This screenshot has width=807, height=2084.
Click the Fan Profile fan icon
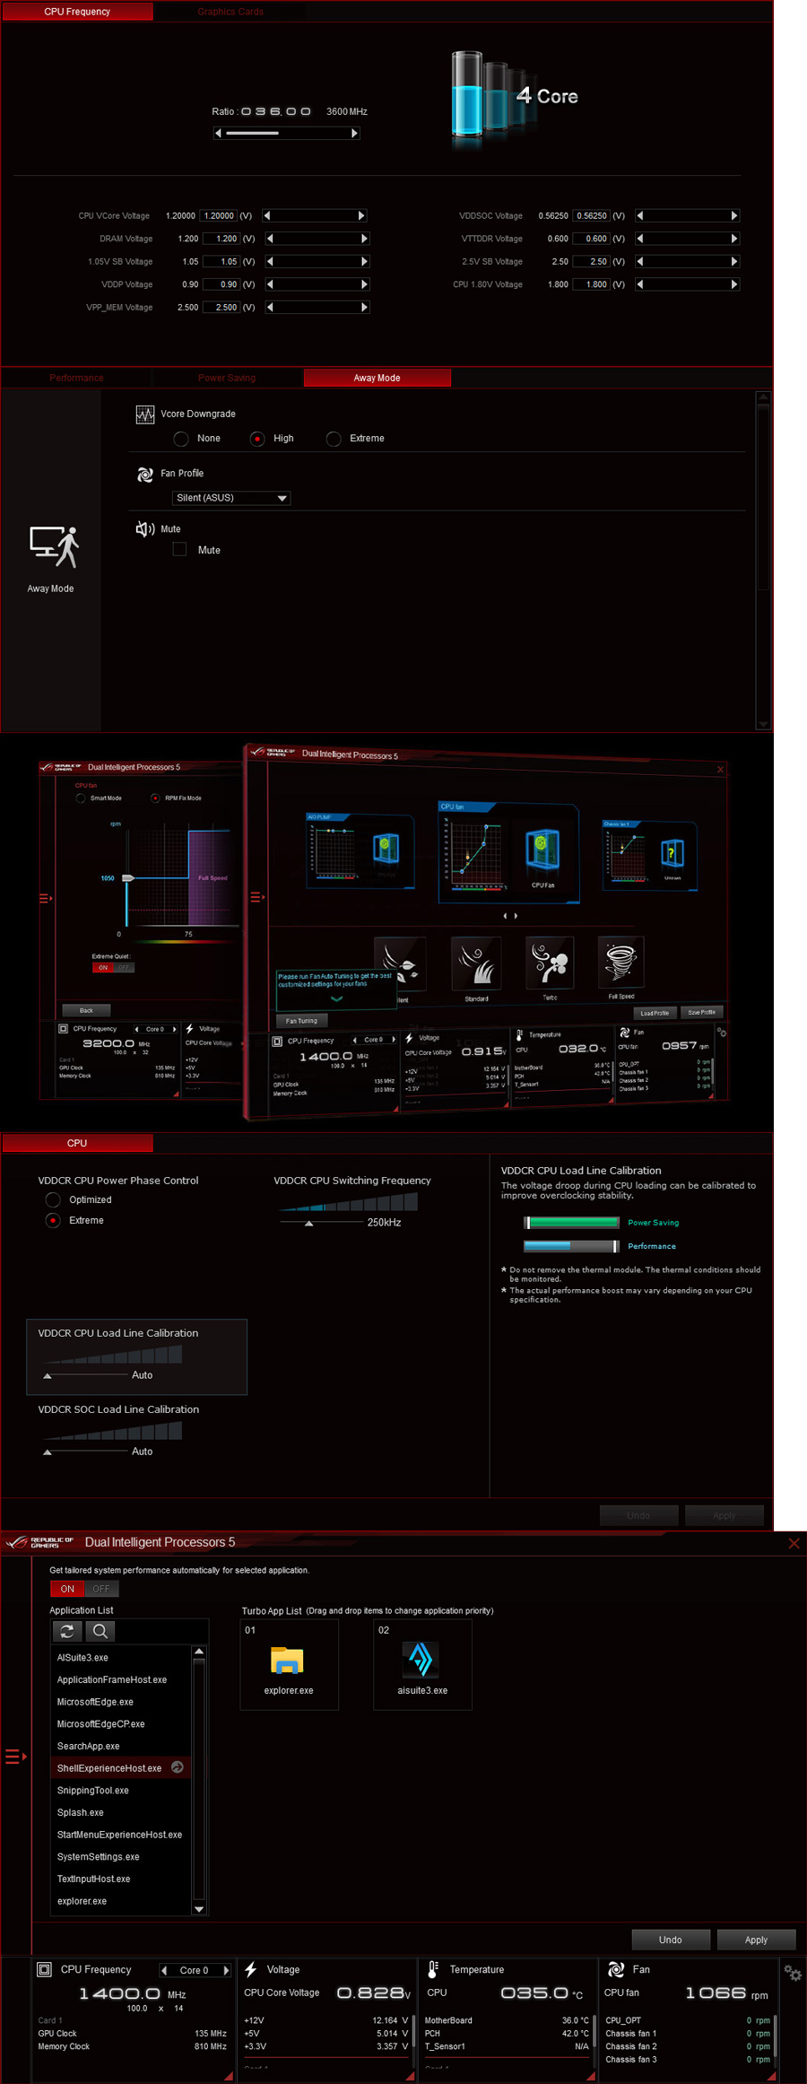click(145, 474)
